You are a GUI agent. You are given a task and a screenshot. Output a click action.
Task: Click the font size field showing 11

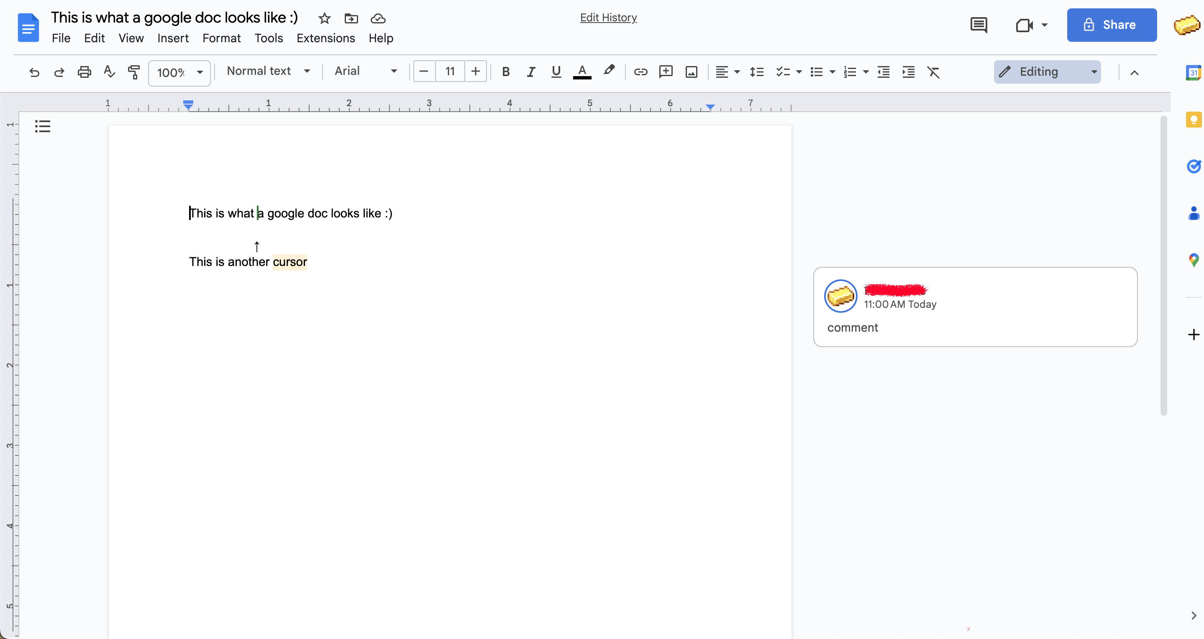(450, 72)
